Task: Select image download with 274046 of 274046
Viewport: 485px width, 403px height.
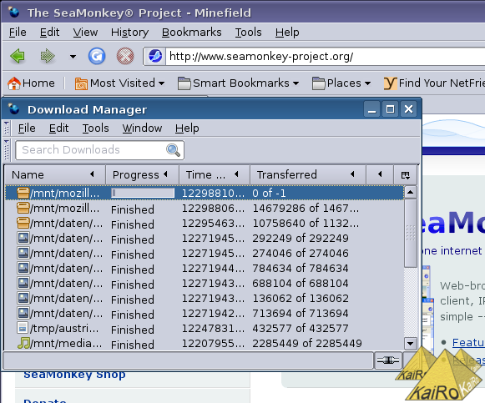Action: pyautogui.click(x=205, y=254)
